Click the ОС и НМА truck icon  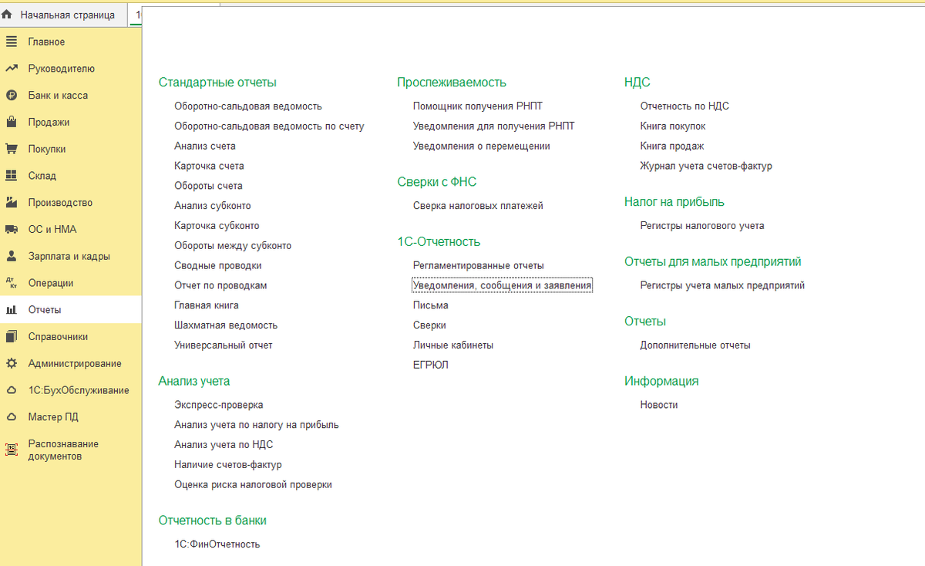pos(12,229)
